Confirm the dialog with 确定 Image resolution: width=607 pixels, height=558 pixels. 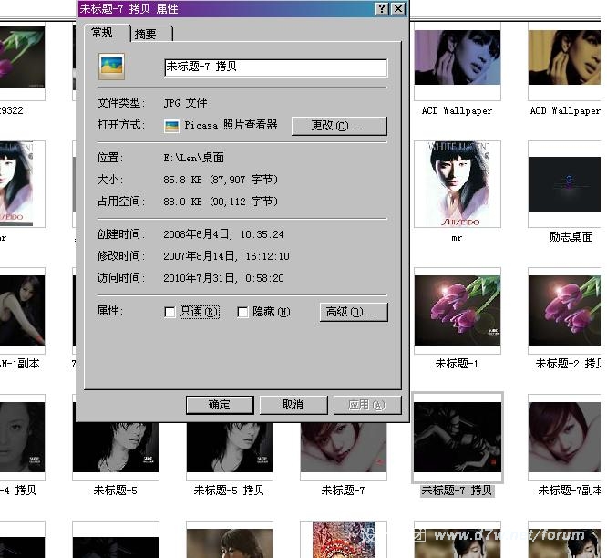click(220, 405)
